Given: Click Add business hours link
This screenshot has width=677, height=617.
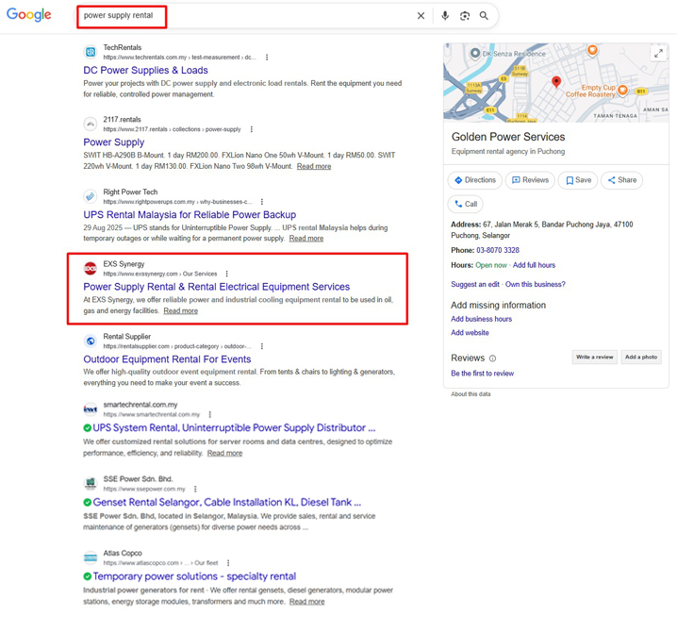Looking at the screenshot, I should coord(482,319).
